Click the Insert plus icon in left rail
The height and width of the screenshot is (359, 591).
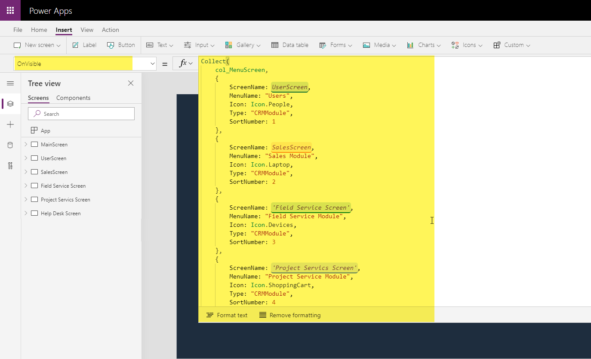[x=10, y=124]
